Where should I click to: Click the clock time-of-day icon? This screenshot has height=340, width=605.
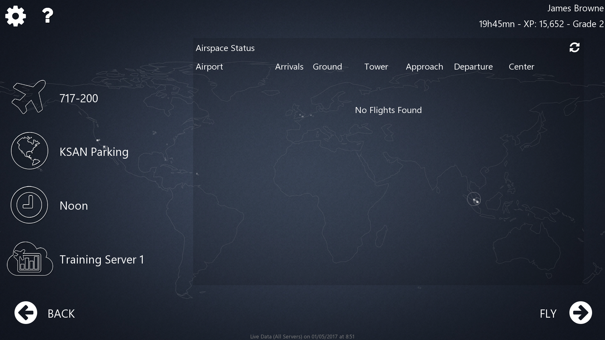tap(29, 205)
